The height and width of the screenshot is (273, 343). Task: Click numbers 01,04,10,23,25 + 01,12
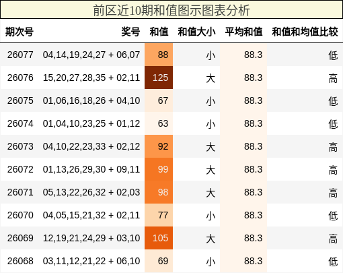coord(91,123)
